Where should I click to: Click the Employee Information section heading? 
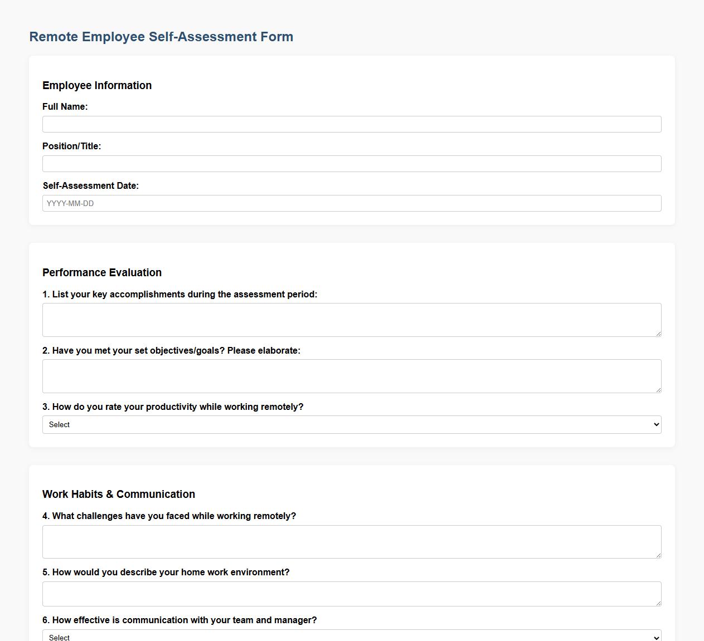click(x=97, y=85)
